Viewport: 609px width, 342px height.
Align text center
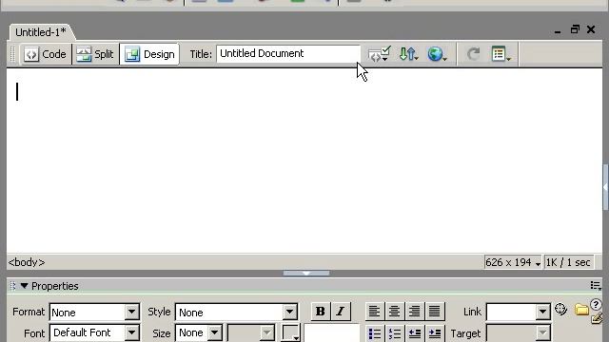point(394,311)
